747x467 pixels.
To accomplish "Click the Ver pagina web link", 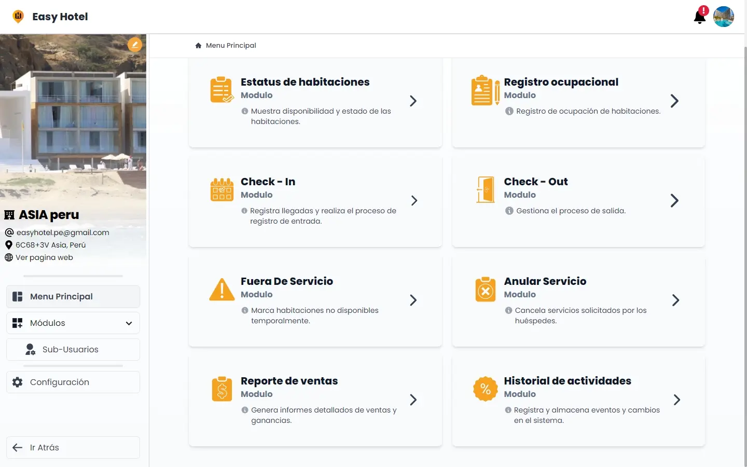I will tap(45, 257).
